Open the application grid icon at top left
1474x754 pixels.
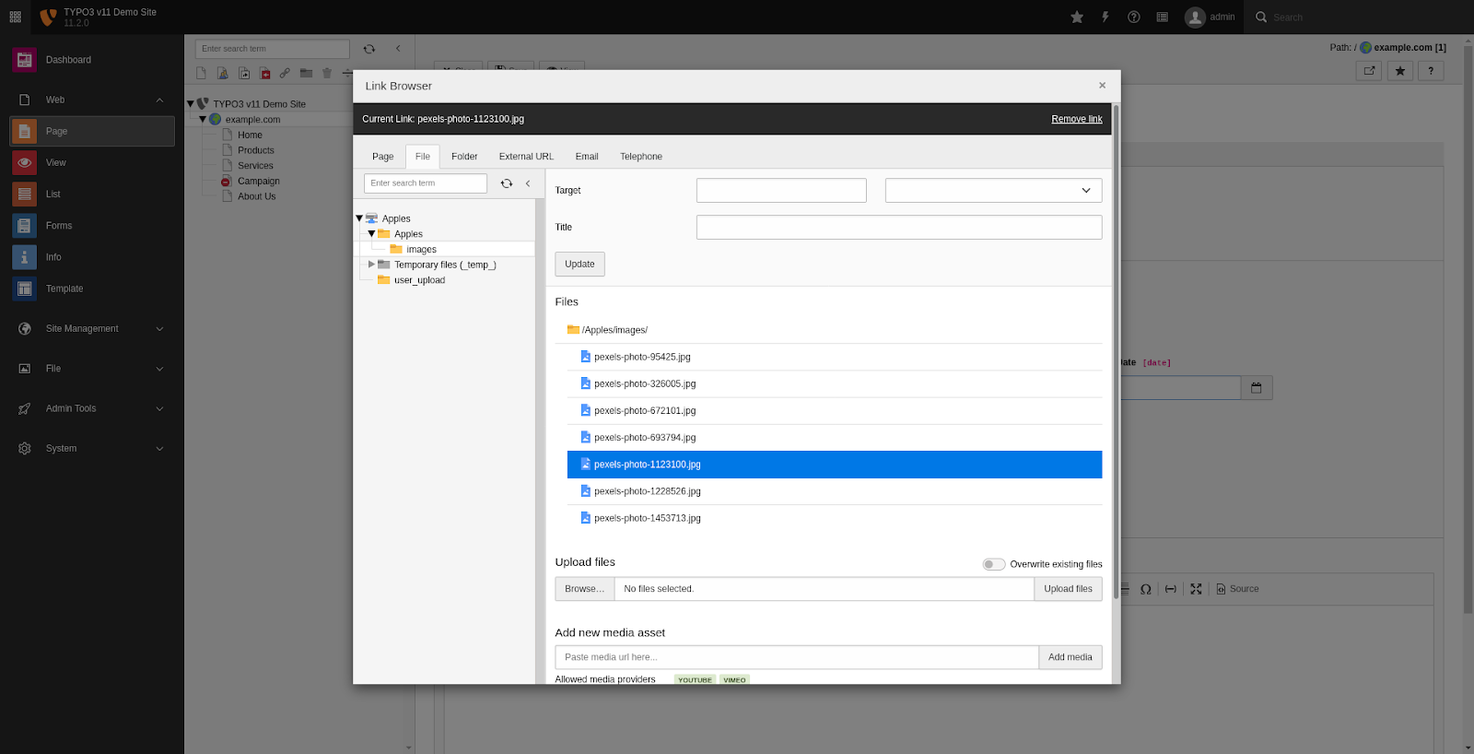15,17
